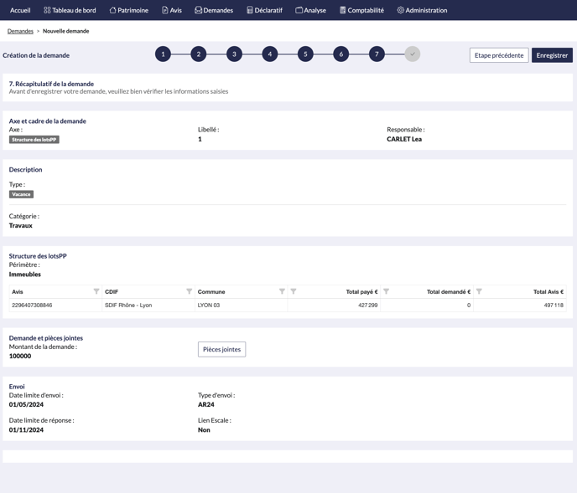
Task: Open the Administration menu
Action: click(x=422, y=10)
